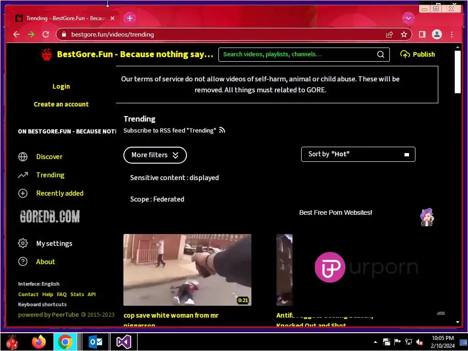Expand More filters
This screenshot has height=351, width=468.
pos(155,155)
